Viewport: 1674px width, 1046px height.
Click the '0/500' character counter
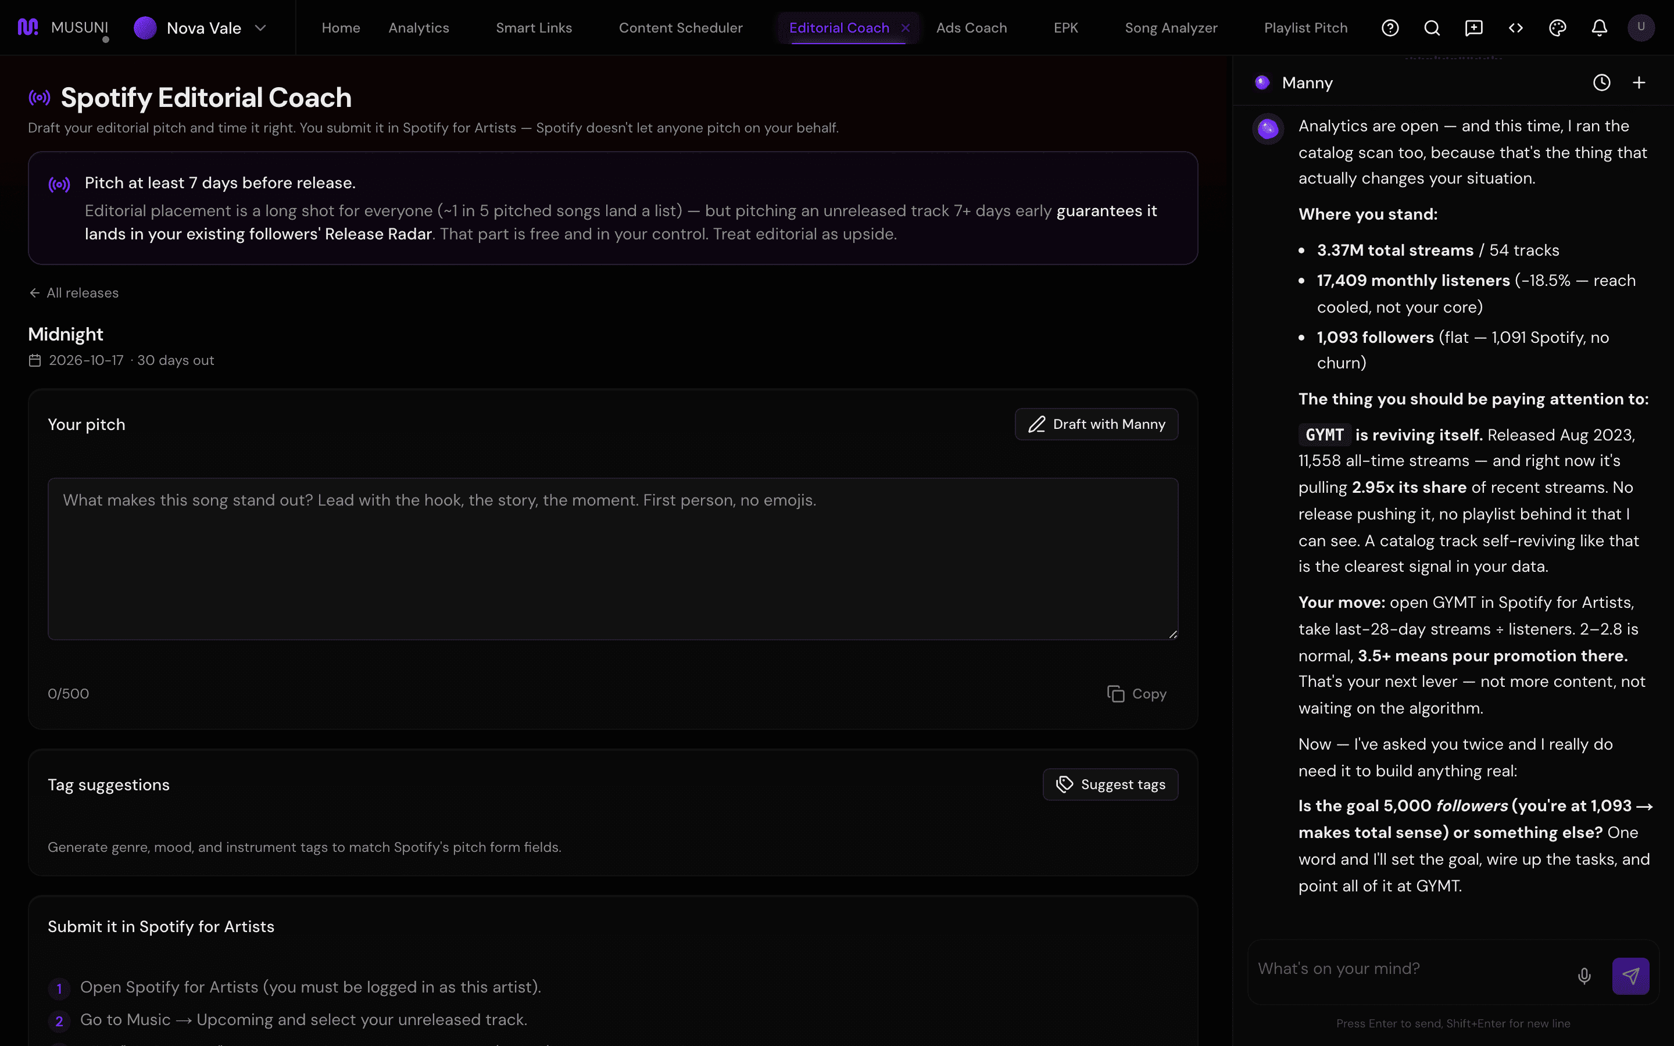[x=69, y=693]
